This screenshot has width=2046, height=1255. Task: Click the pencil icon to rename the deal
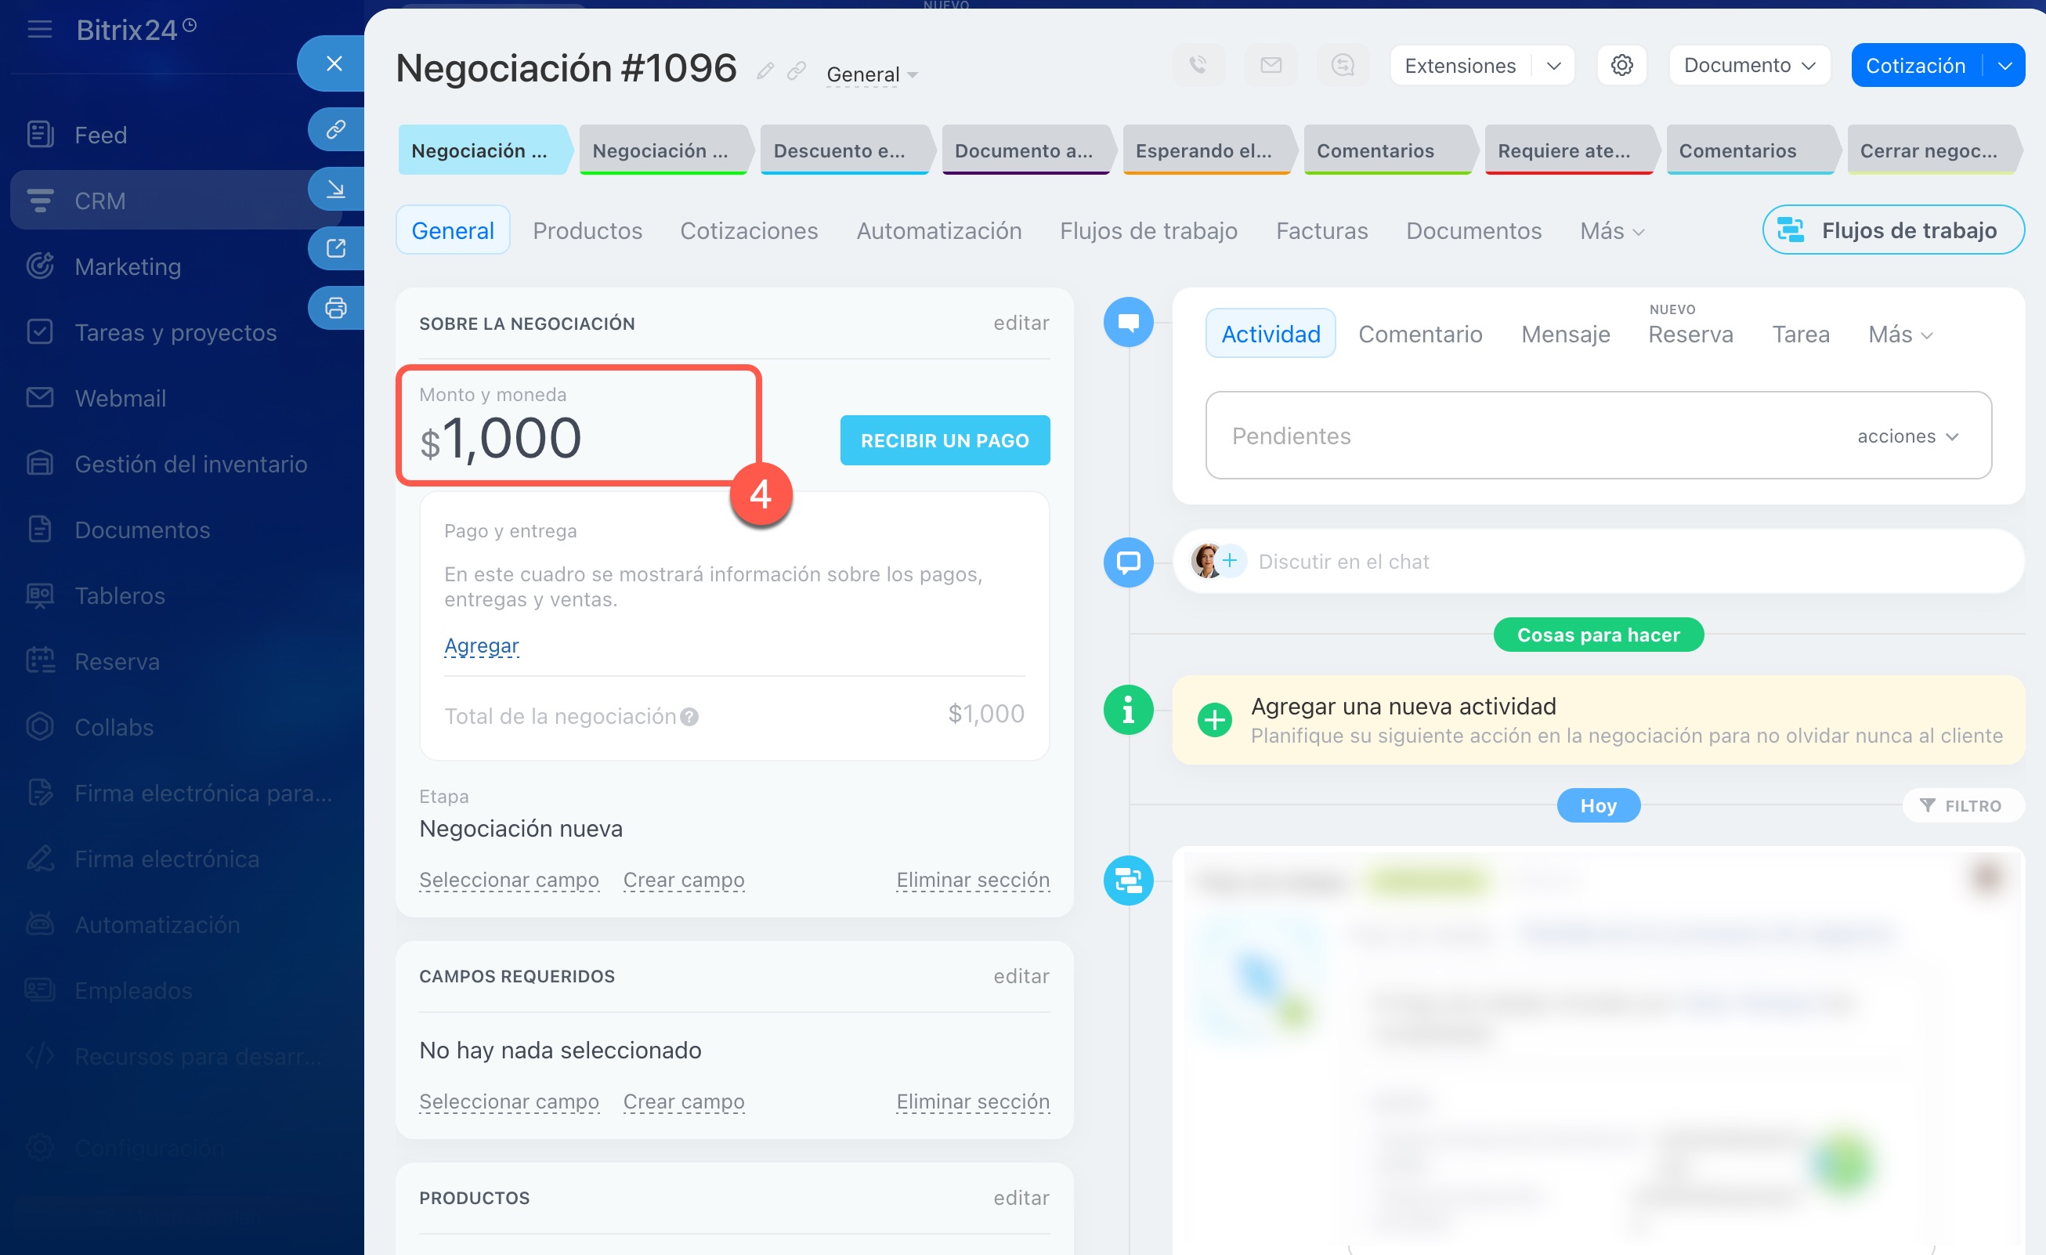click(765, 71)
